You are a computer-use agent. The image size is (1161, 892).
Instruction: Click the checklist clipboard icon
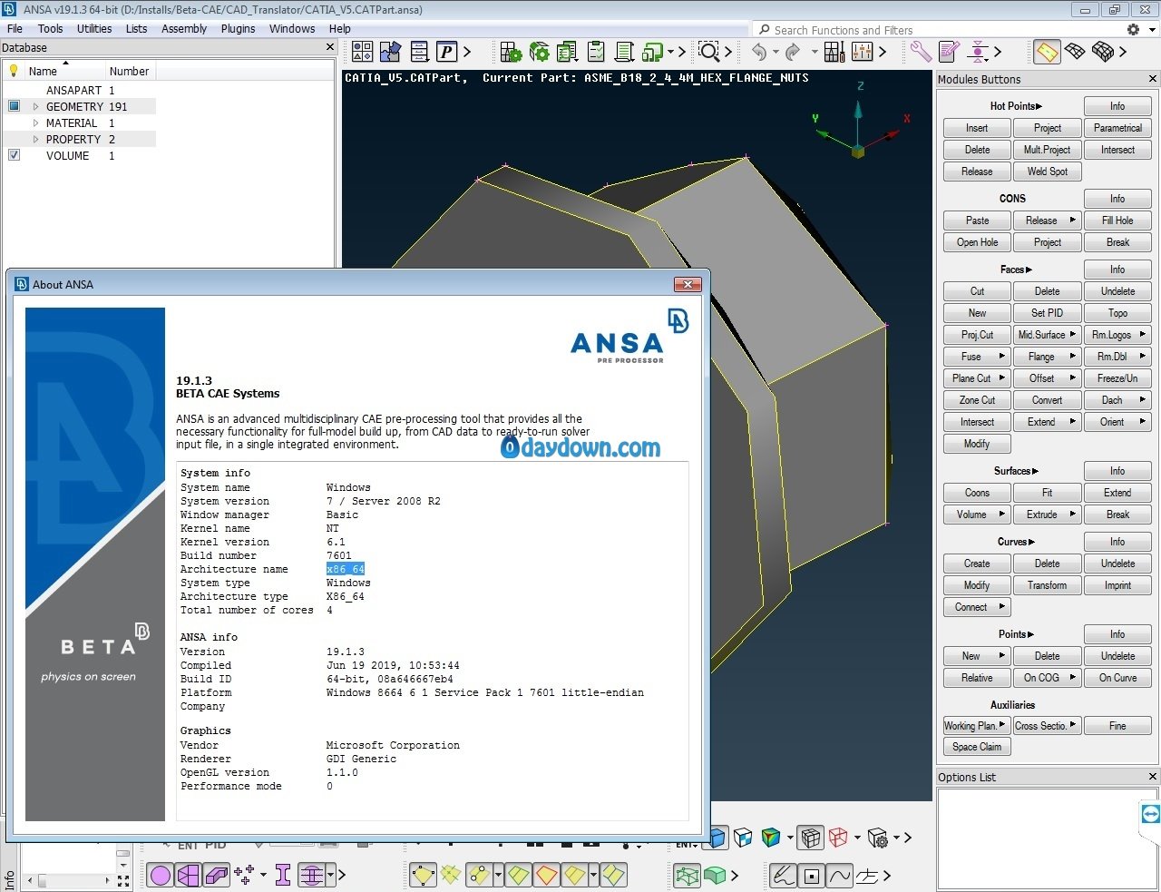pos(596,52)
